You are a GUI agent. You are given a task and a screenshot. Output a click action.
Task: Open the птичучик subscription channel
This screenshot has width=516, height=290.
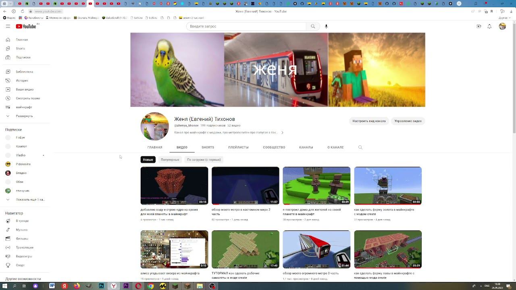coord(25,191)
